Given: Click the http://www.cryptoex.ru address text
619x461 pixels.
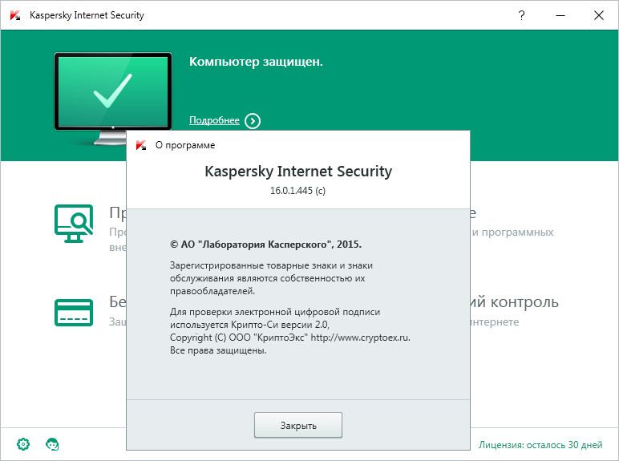Looking at the screenshot, I should [361, 338].
